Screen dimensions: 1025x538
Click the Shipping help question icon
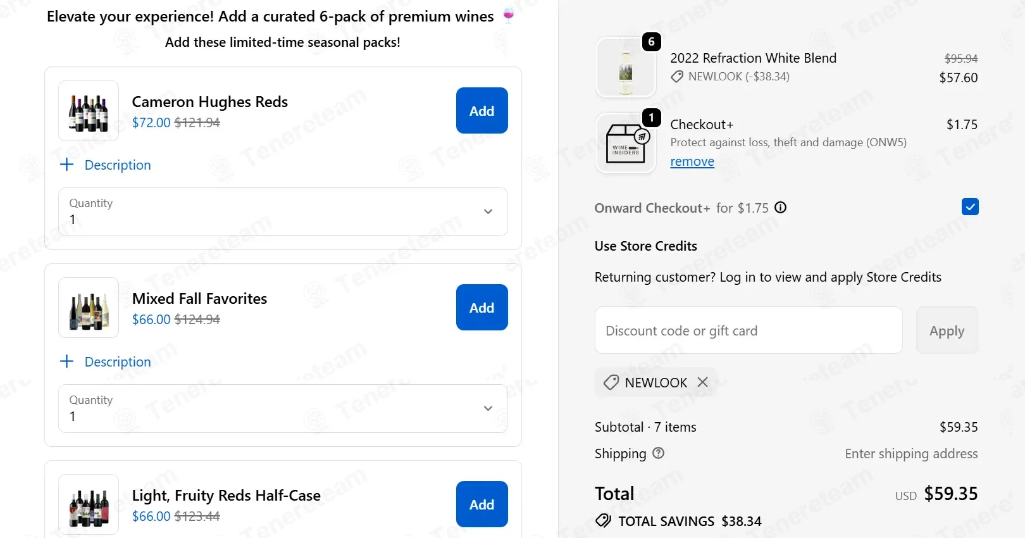(658, 453)
